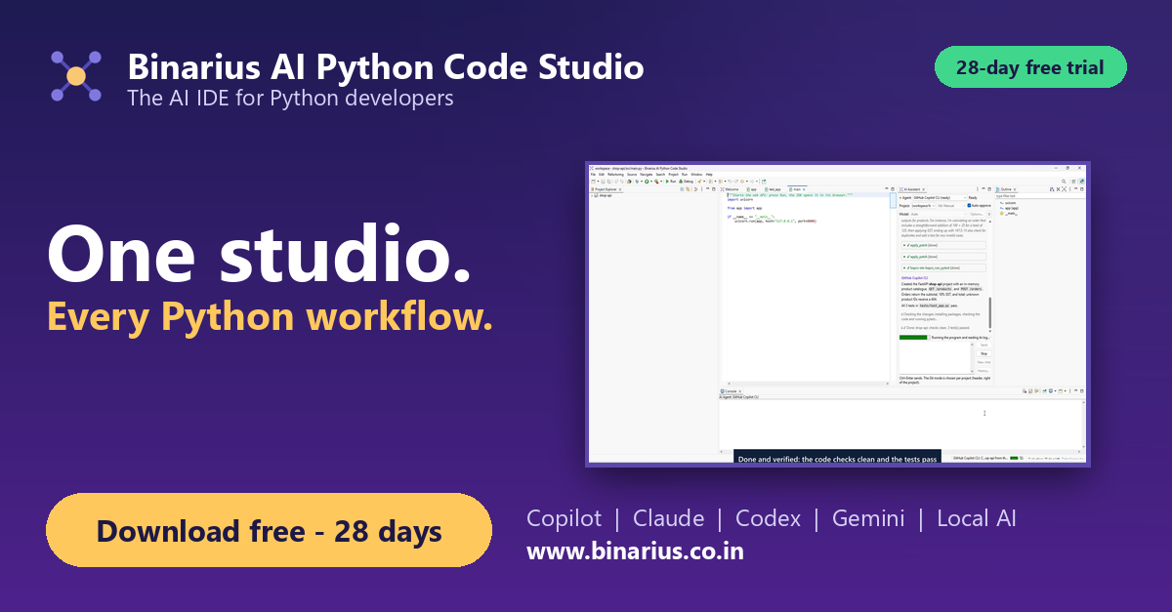This screenshot has height=612, width=1172.
Task: Expand the first apply_patch [done] step
Action: 943,245
